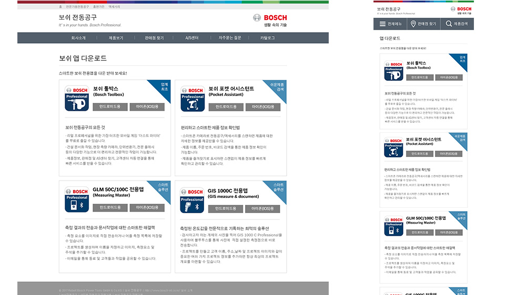Tap 안드로이드용 under Pocket Assistant in mobile view
The width and height of the screenshot is (526, 295).
(420, 154)
